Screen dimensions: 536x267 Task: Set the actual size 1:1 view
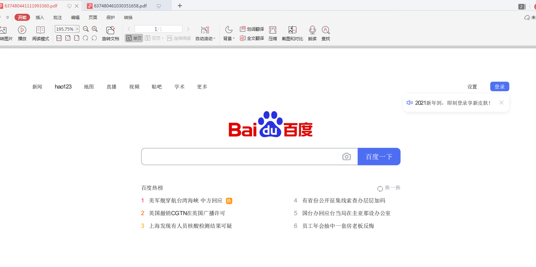[x=59, y=38]
